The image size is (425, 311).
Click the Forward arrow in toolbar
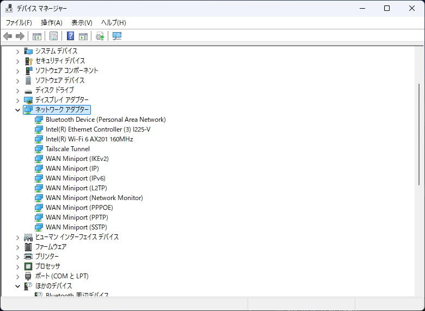pyautogui.click(x=20, y=36)
